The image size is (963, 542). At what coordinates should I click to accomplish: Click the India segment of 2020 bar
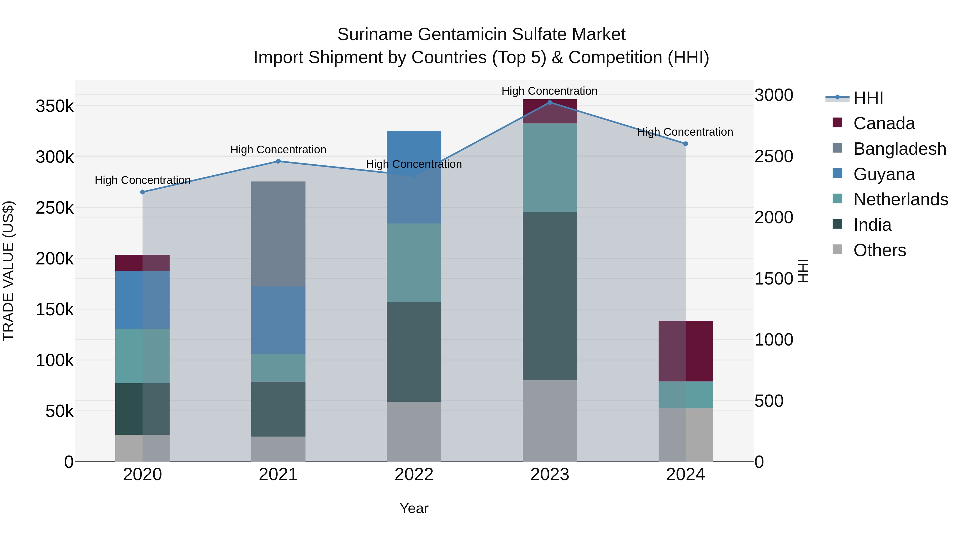pyautogui.click(x=142, y=409)
